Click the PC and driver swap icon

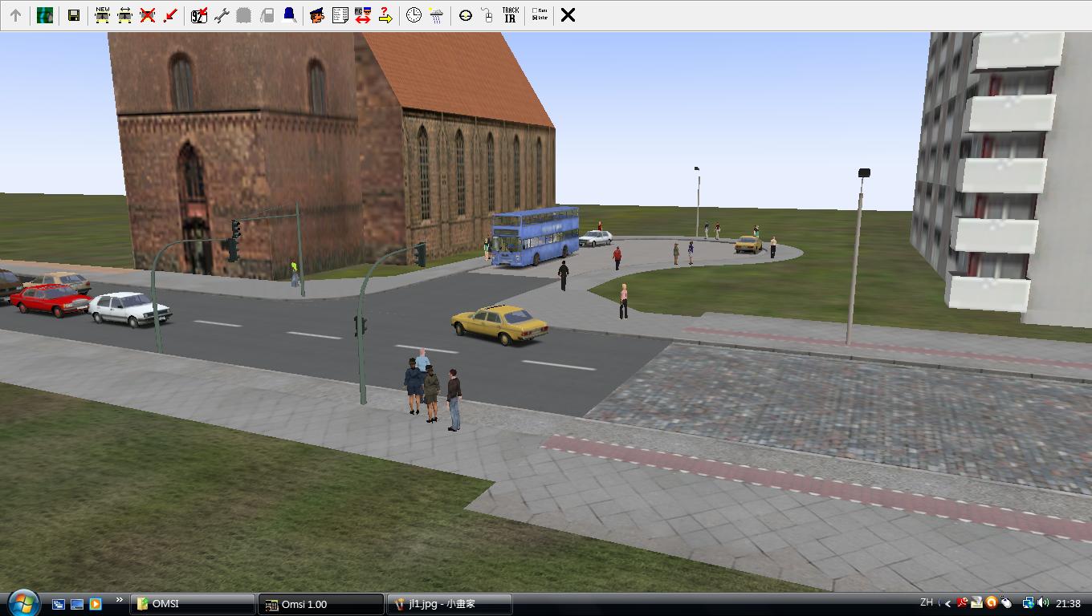(362, 15)
